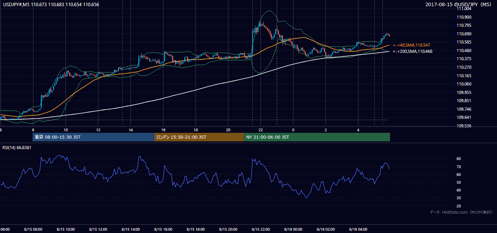Image resolution: width=497 pixels, height=233 pixels.
Task: Click the 2017-08-15 USD/JPY (M5) title
Action: coord(459,4)
